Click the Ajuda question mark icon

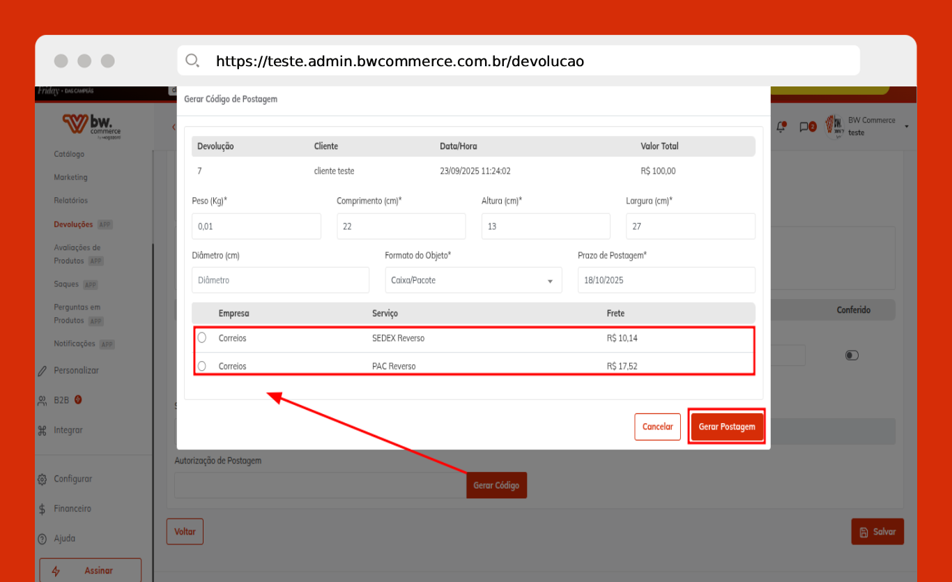tap(43, 539)
